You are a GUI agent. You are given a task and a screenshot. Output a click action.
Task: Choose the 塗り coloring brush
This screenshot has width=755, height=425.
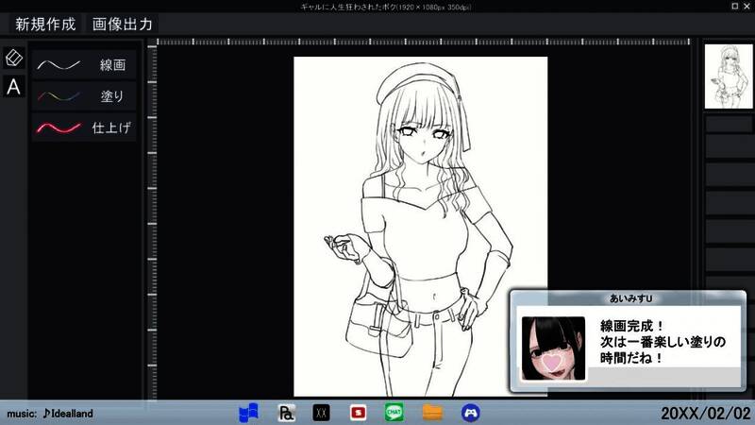(x=84, y=95)
